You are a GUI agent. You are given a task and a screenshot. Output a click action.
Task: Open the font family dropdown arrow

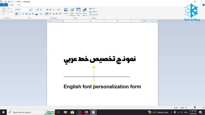click(30, 10)
